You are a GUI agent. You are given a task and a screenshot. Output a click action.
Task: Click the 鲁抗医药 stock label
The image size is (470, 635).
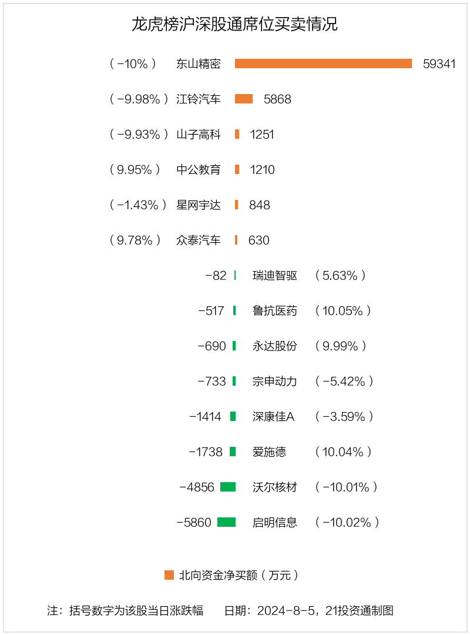click(275, 310)
